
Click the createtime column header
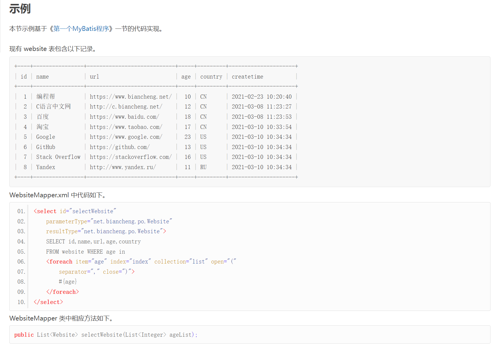[247, 77]
